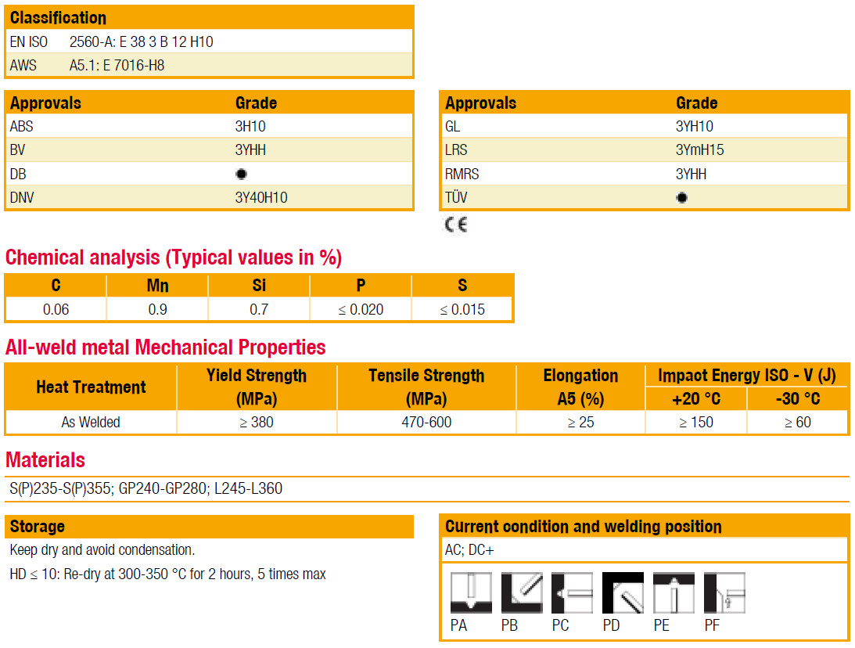Select the PB welding position icon
Screen dimensions: 855x648
click(x=522, y=593)
